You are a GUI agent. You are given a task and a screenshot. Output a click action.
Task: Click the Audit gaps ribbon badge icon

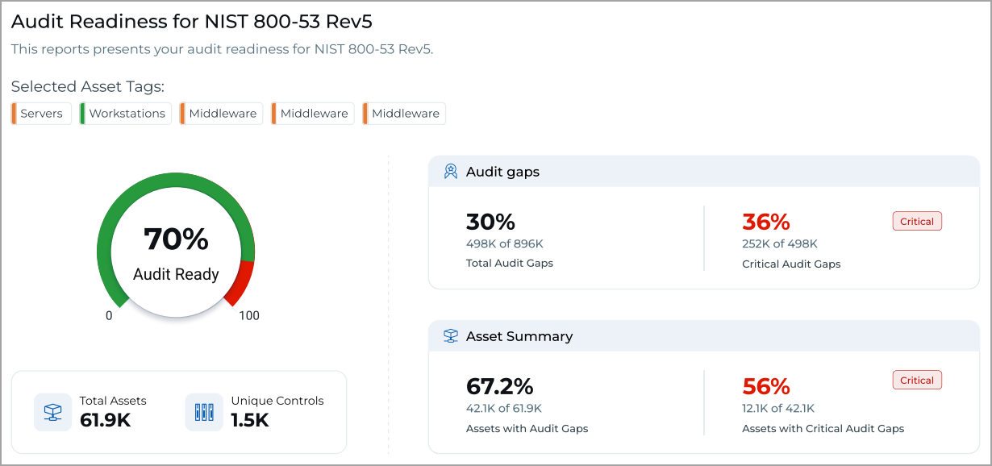coord(451,172)
